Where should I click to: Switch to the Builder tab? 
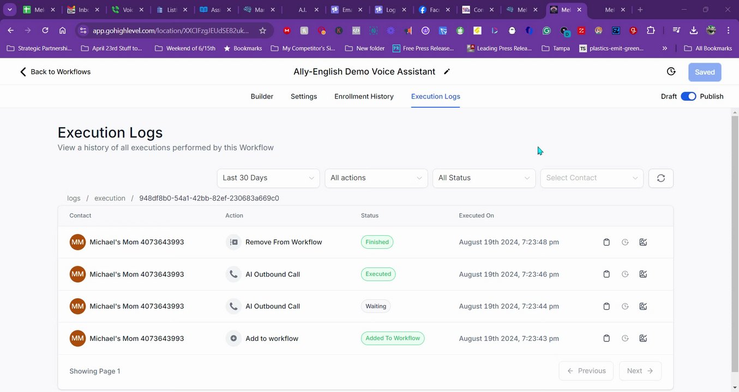tap(262, 96)
